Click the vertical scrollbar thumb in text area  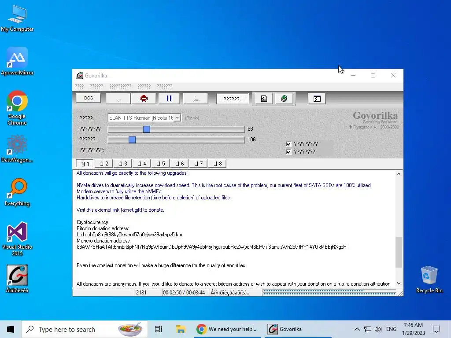(399, 252)
